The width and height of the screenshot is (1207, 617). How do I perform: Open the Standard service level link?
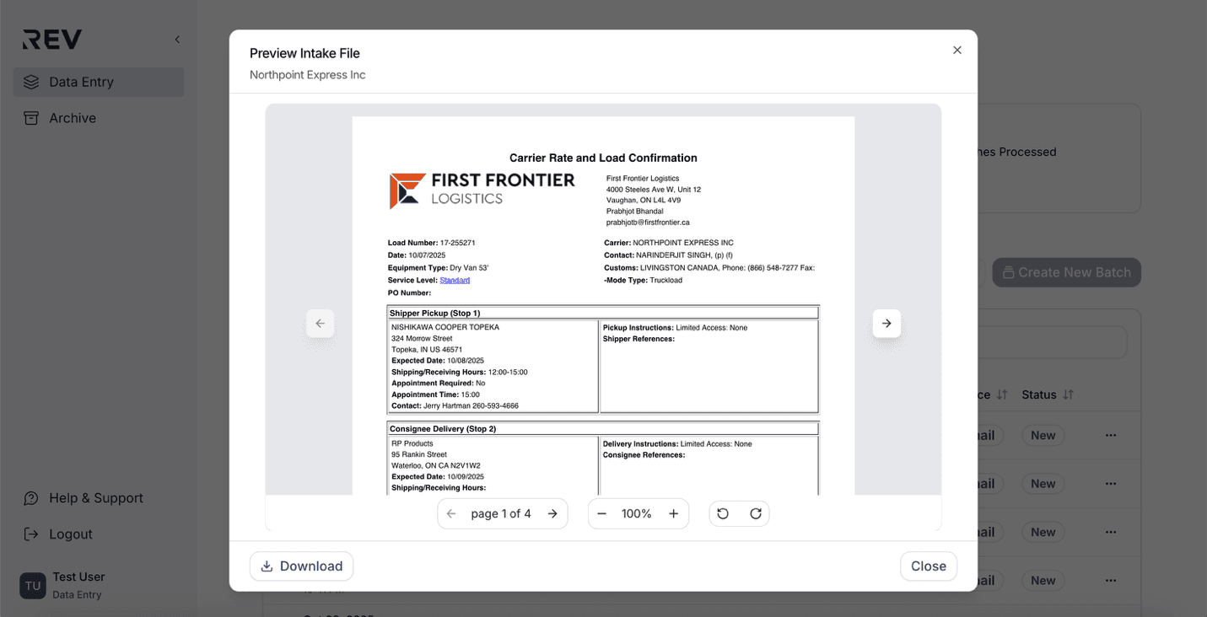coord(455,280)
